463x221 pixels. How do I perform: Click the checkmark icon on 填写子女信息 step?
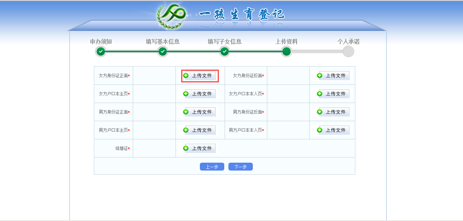pyautogui.click(x=224, y=52)
